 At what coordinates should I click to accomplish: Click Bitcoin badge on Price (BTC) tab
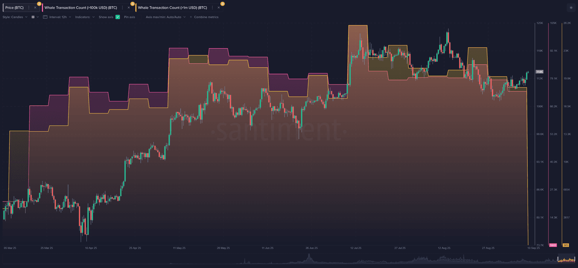(x=39, y=4)
